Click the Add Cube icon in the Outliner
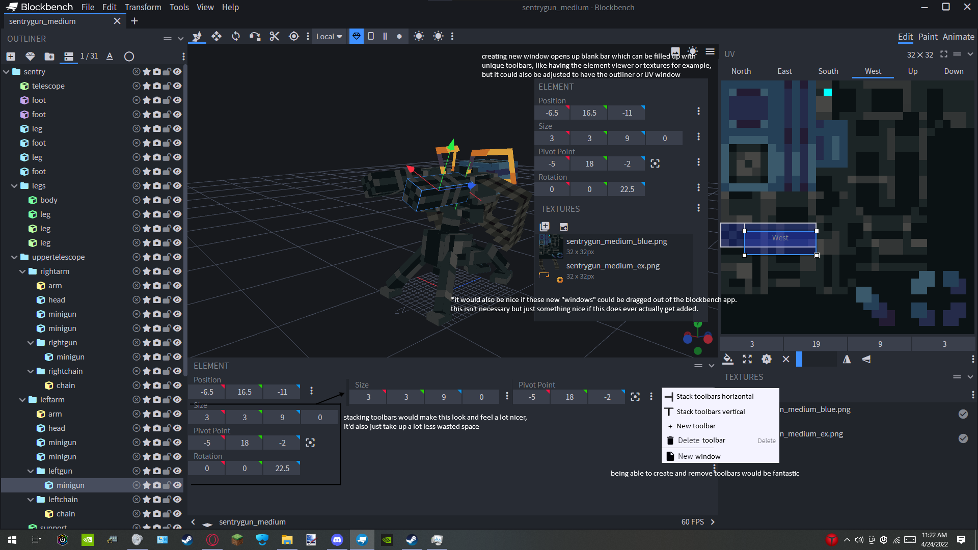The image size is (978, 550). [10, 57]
